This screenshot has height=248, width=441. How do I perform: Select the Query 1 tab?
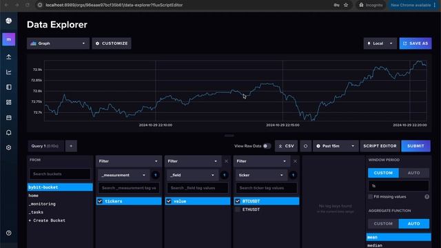tap(46, 146)
